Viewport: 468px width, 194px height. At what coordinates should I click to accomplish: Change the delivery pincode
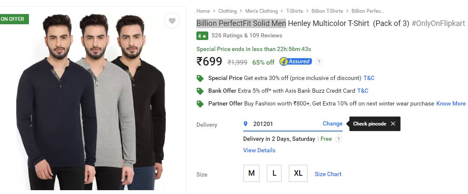point(332,124)
